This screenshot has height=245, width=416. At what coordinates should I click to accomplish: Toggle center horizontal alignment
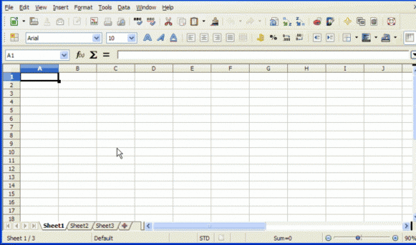tap(204, 38)
